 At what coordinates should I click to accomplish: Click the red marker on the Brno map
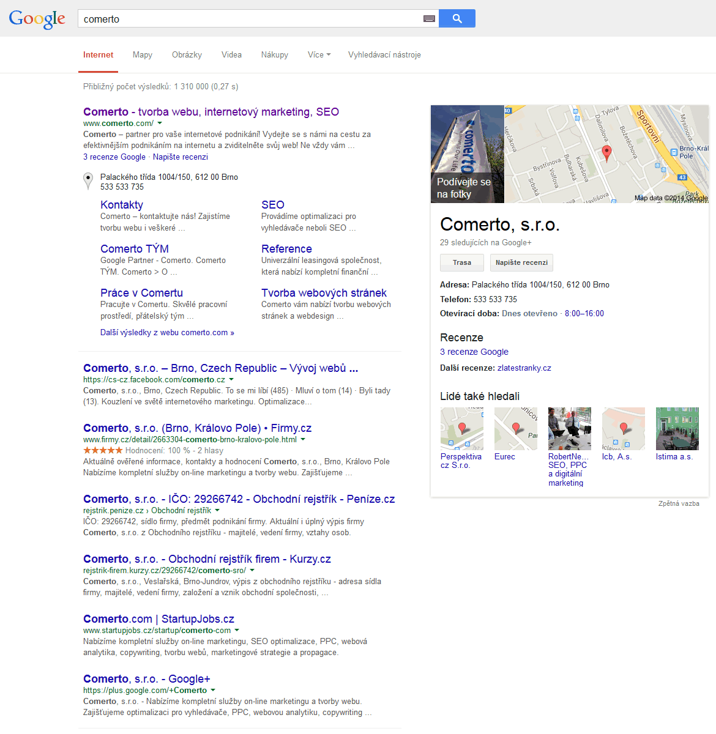click(606, 153)
